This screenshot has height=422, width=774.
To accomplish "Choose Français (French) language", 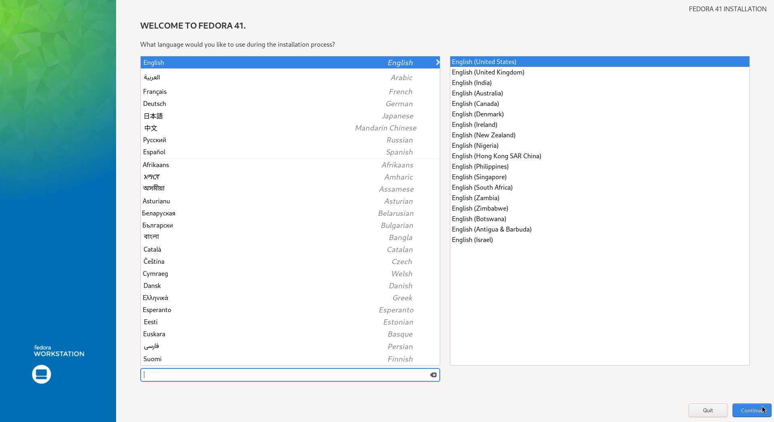I will pos(290,92).
